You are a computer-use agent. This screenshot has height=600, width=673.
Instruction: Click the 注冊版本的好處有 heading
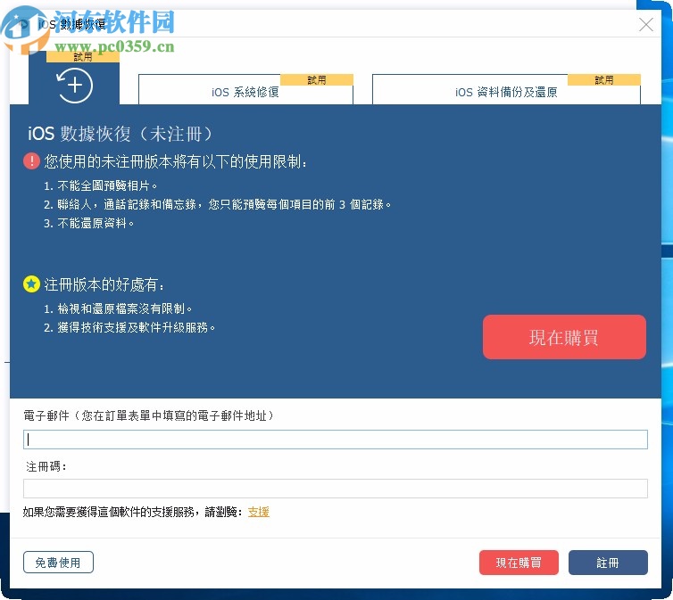click(x=104, y=284)
